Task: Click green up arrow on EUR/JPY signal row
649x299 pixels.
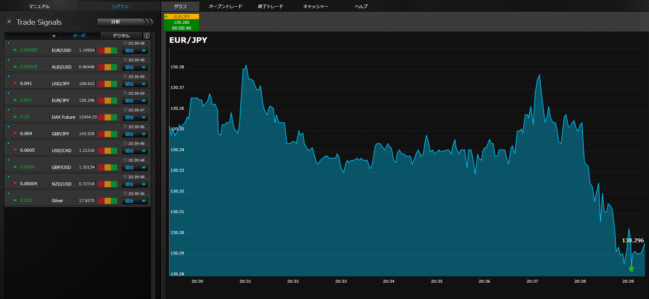Action: pyautogui.click(x=15, y=100)
